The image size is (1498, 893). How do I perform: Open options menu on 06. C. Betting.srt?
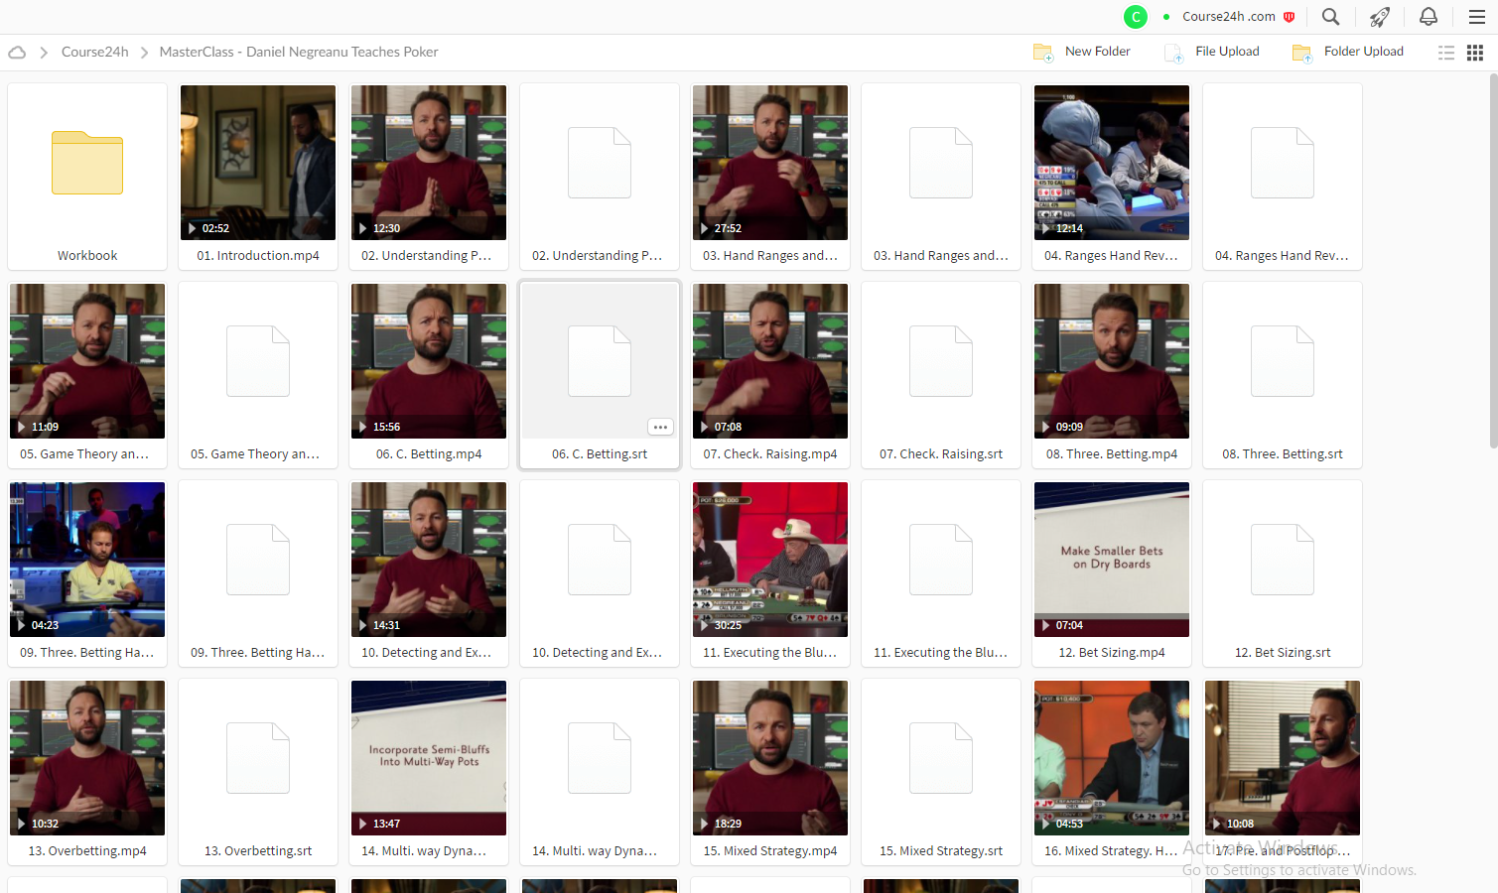click(660, 427)
